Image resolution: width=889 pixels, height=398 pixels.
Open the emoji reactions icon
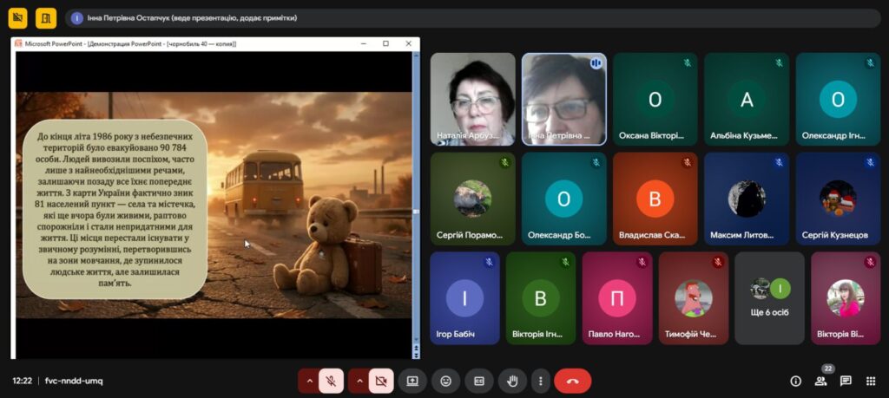(x=445, y=381)
